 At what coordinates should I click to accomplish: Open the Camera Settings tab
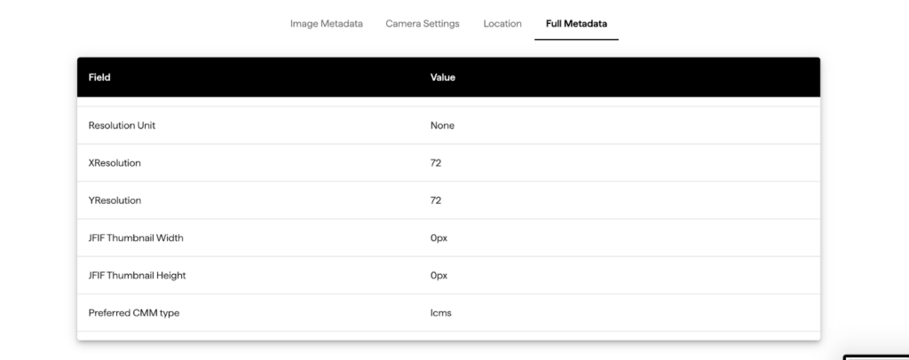click(422, 24)
